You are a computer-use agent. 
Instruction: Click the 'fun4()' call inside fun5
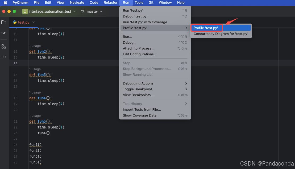pyautogui.click(x=44, y=133)
